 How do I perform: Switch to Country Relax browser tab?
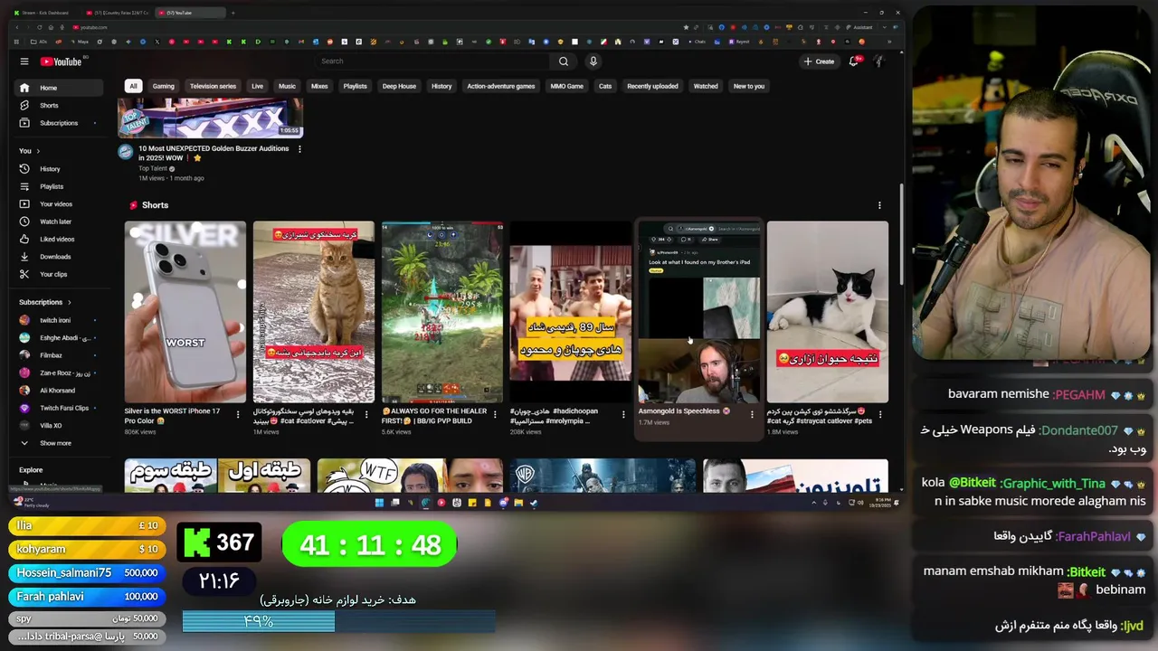118,13
